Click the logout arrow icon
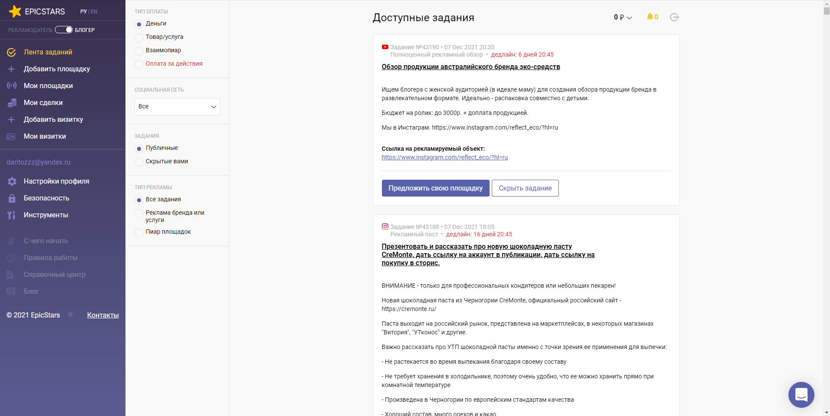 point(674,17)
